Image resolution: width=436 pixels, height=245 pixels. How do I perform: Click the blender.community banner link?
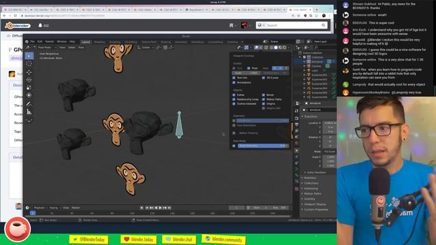pos(224,239)
